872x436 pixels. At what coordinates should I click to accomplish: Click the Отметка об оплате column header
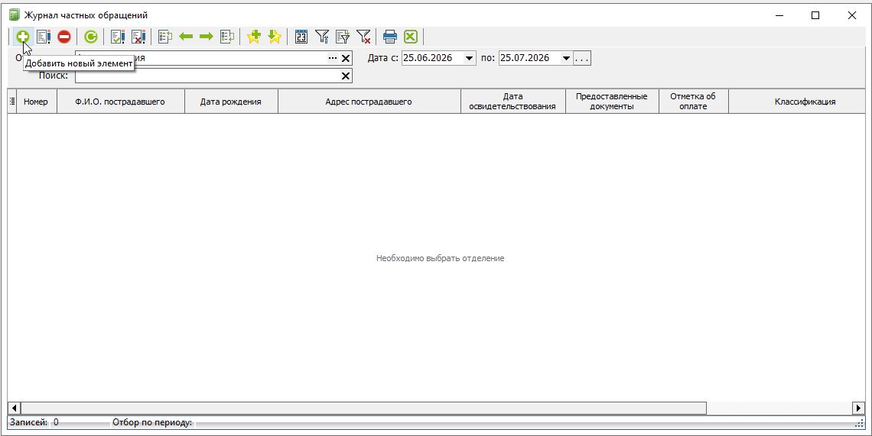tap(693, 102)
